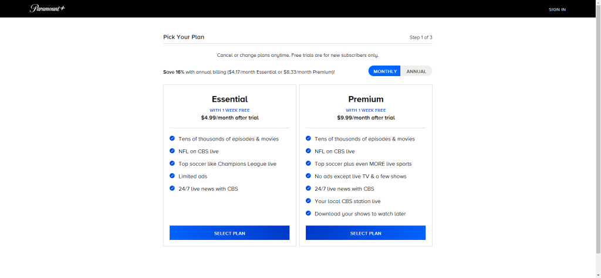The width and height of the screenshot is (601, 278).
Task: Click checkmark beside 'Top soccer plus even MORE'
Action: pos(308,163)
